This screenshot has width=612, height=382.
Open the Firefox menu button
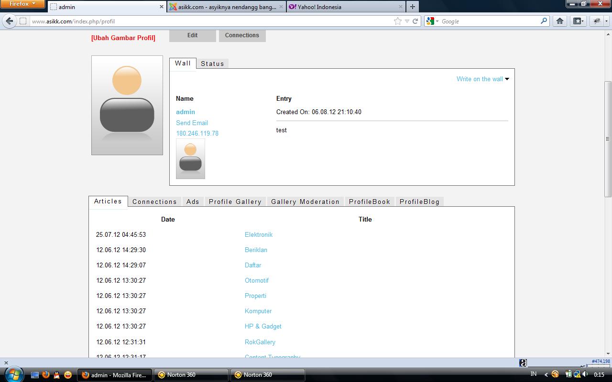(22, 4)
